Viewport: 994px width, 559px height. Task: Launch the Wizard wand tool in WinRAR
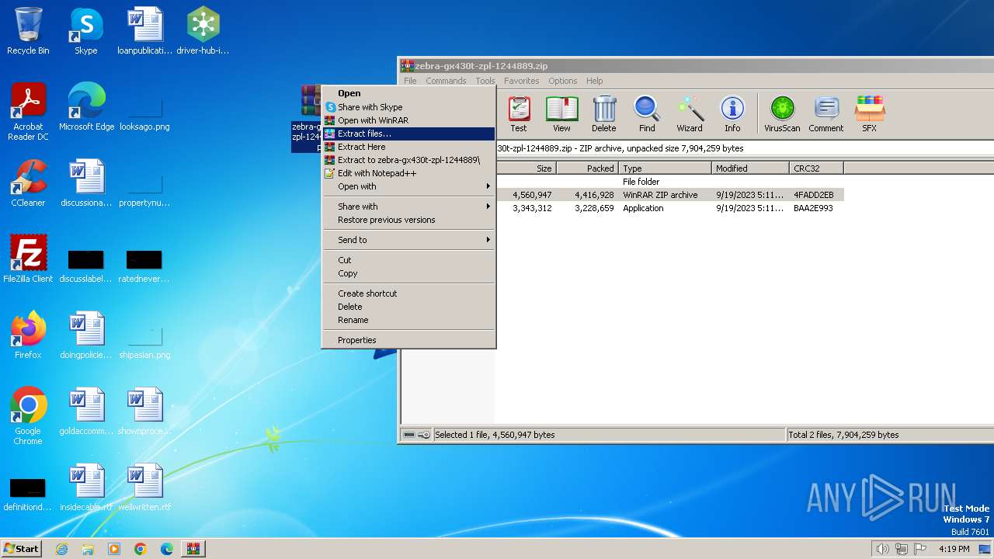pyautogui.click(x=690, y=114)
